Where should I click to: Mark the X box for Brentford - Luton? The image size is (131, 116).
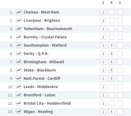[x=112, y=95]
